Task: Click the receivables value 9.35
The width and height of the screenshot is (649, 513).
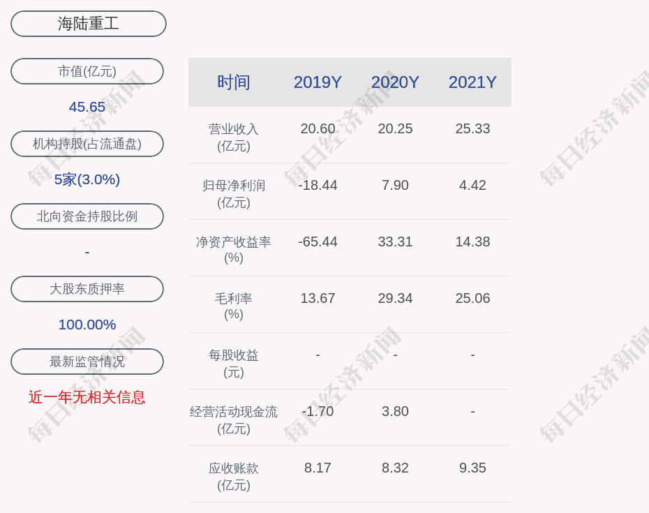Action: 472,468
